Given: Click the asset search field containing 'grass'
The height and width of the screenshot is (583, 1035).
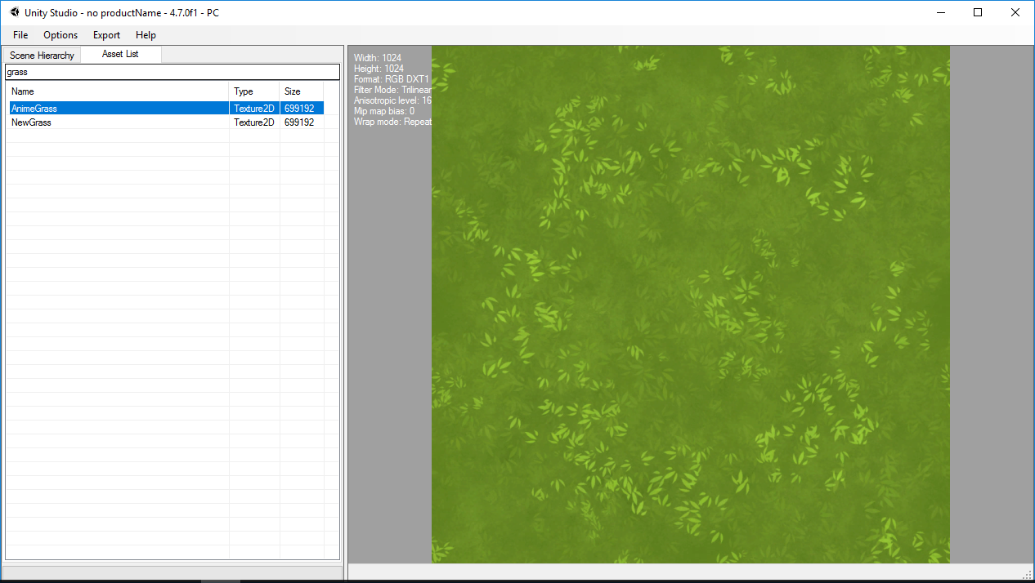Looking at the screenshot, I should click(x=172, y=72).
